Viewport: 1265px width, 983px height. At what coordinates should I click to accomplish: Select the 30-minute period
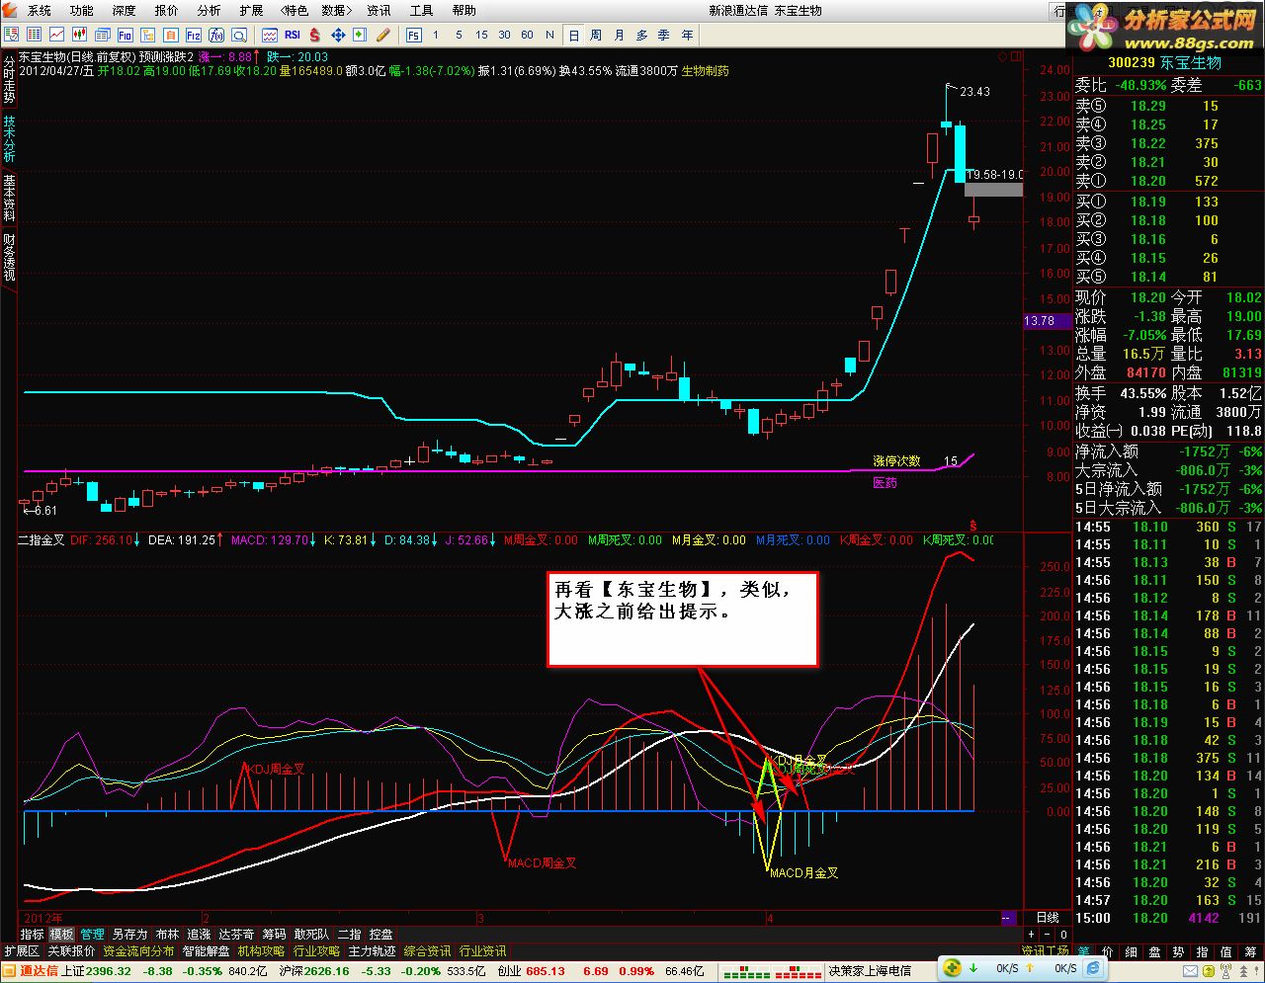pos(504,35)
